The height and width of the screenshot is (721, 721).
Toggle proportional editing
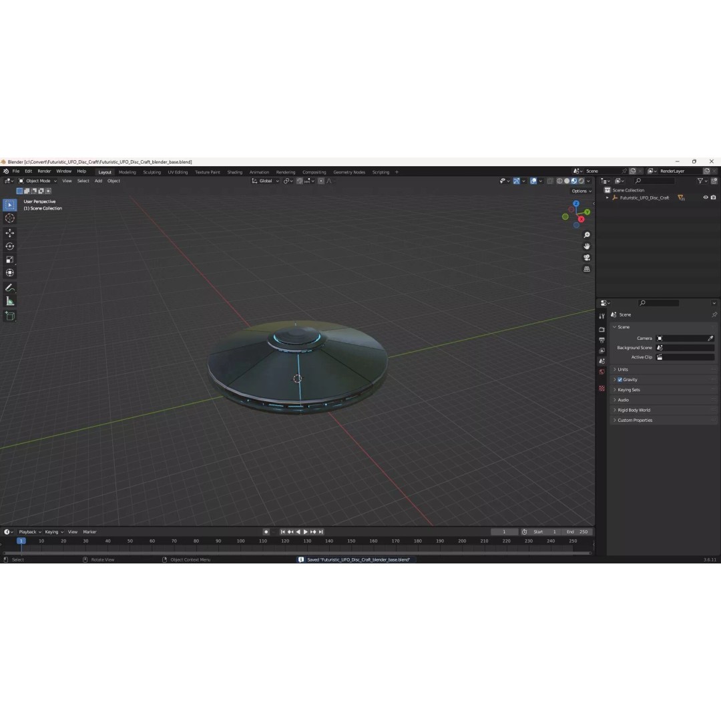[x=321, y=181]
